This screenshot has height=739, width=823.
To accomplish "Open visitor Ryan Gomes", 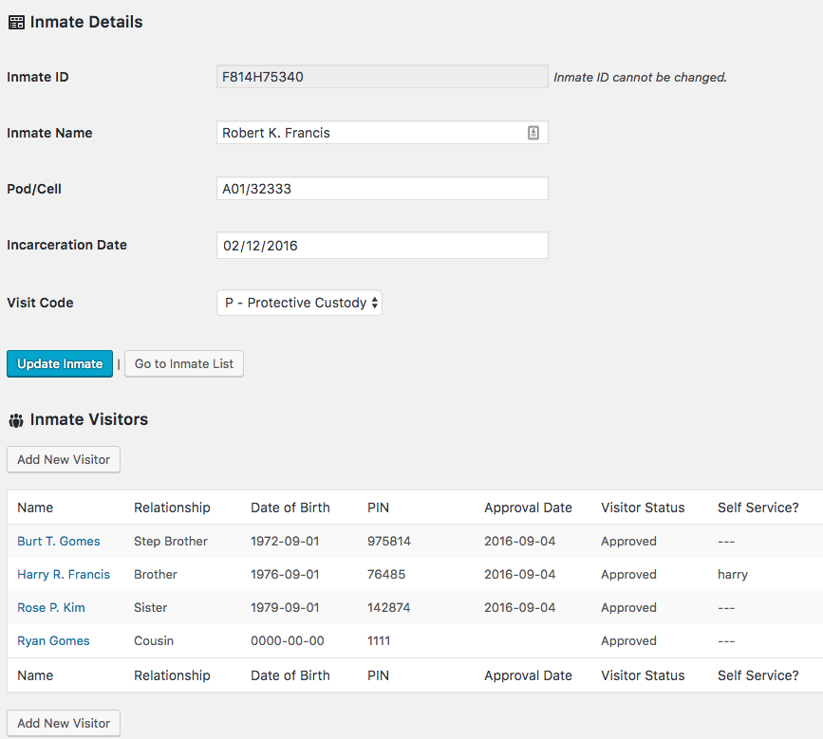I will click(x=53, y=641).
